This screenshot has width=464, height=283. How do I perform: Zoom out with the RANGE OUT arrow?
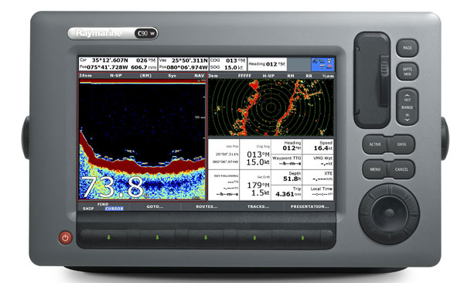click(x=408, y=97)
